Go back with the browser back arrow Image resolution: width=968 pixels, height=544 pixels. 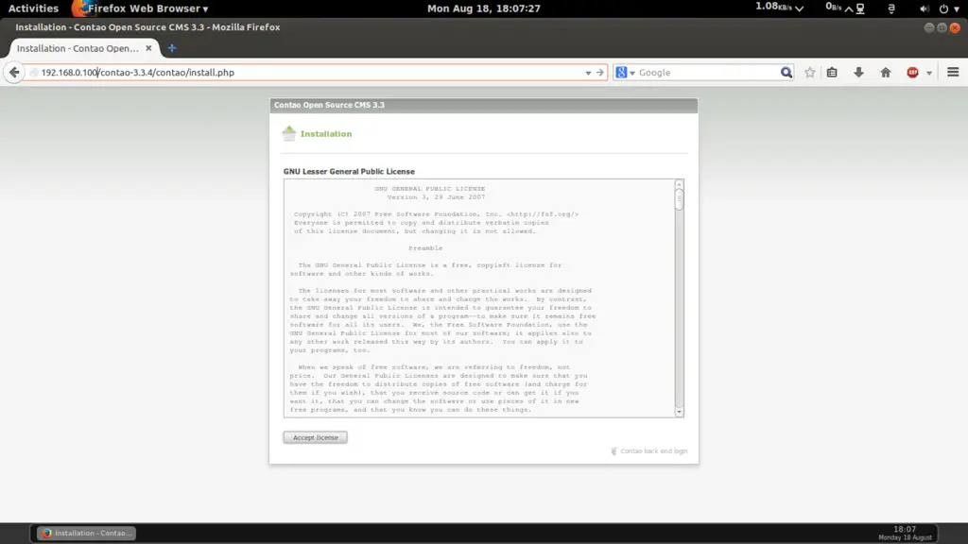[14, 72]
